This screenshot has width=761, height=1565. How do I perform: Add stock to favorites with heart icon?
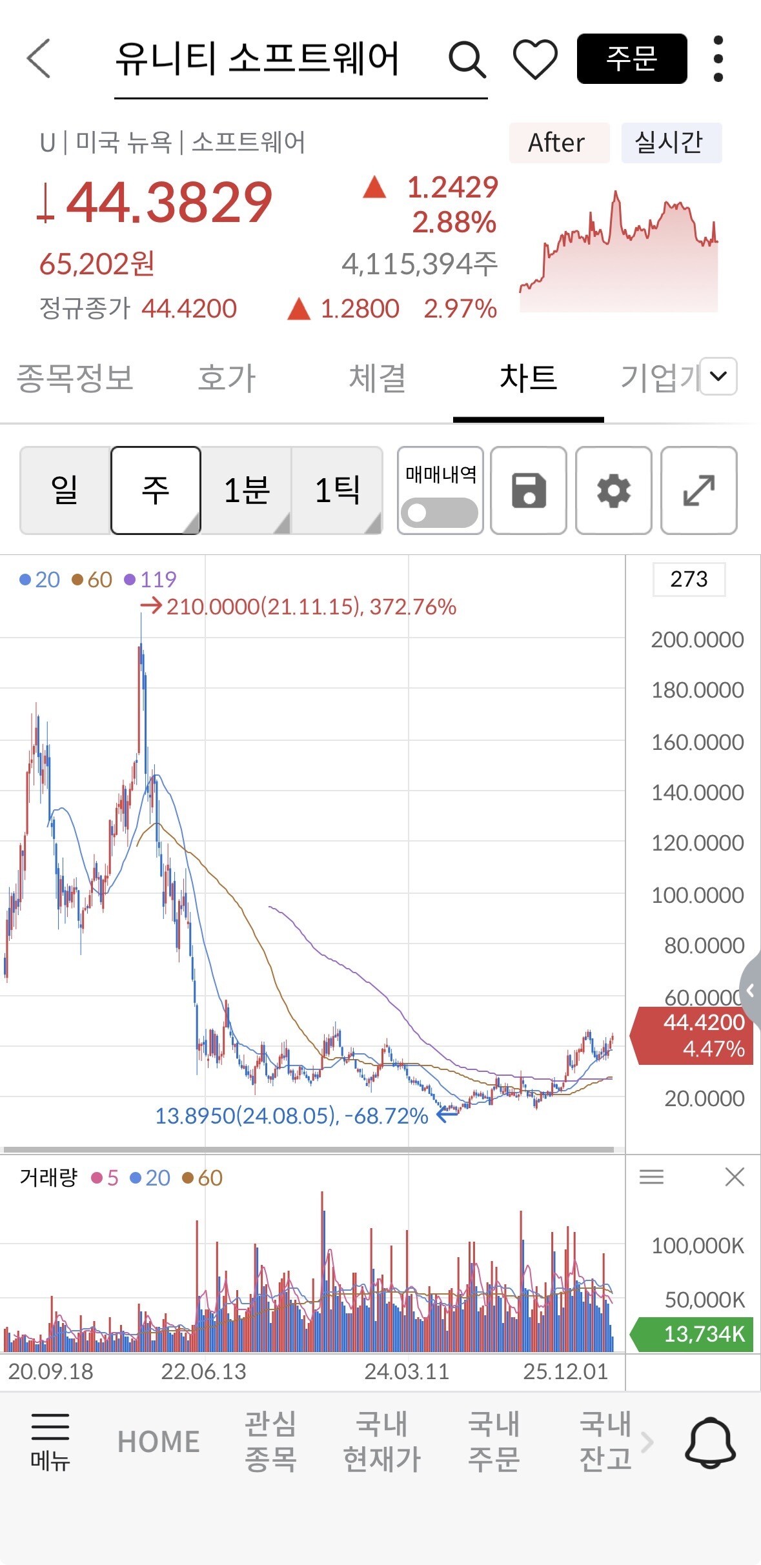pyautogui.click(x=535, y=59)
